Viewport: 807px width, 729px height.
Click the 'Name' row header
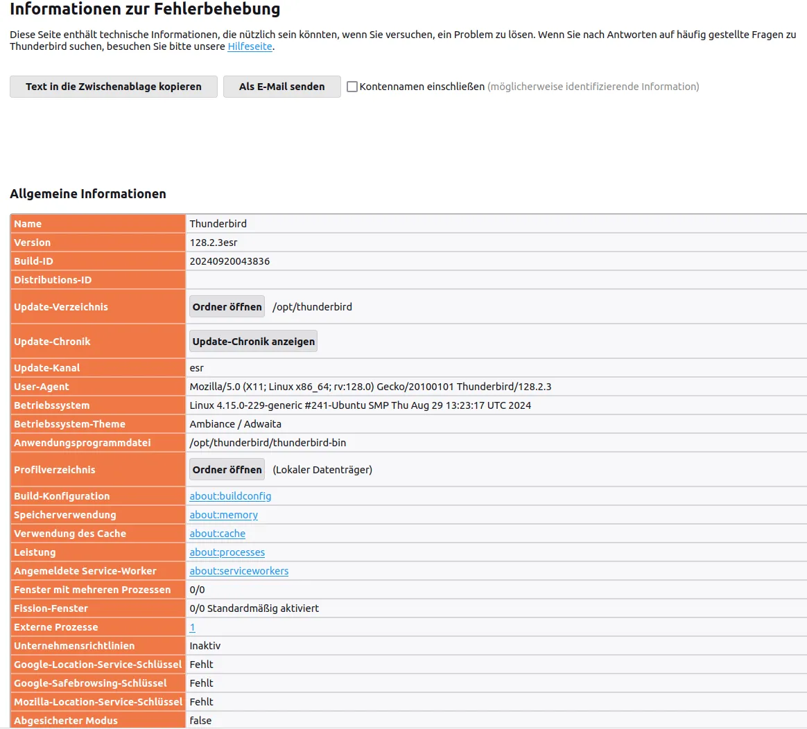[98, 224]
